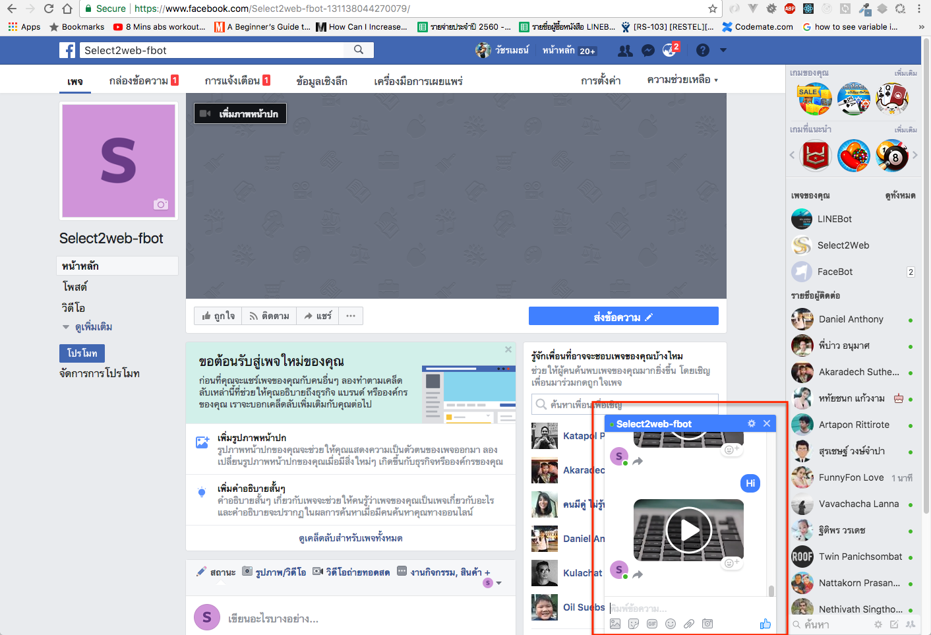Click the ติดตาม follow button
The width and height of the screenshot is (931, 635).
[x=269, y=316]
